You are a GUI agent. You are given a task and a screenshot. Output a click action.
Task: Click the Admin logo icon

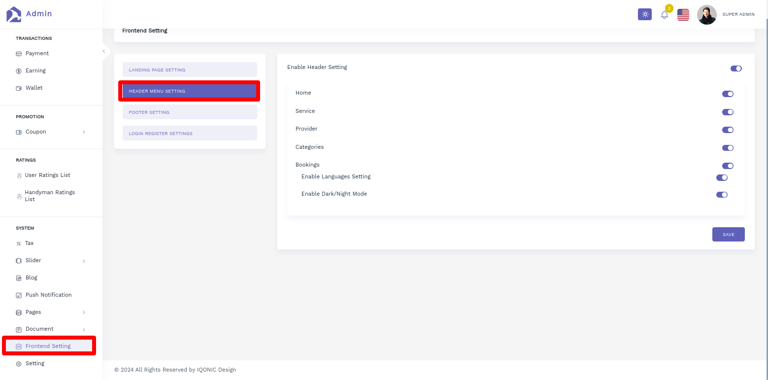(x=14, y=14)
